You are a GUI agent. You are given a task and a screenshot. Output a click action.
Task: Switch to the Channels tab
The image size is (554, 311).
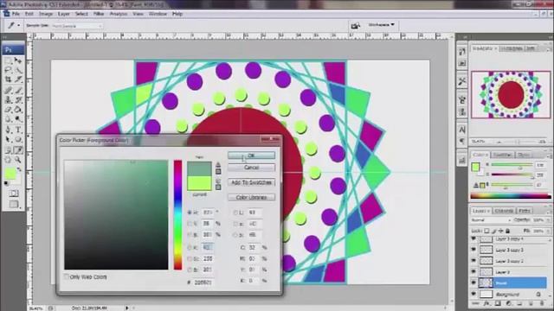[504, 211]
